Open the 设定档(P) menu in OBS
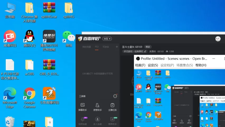 pyautogui.click(x=167, y=65)
